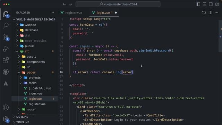
Task: Click the command center search box
Action: point(118,4)
